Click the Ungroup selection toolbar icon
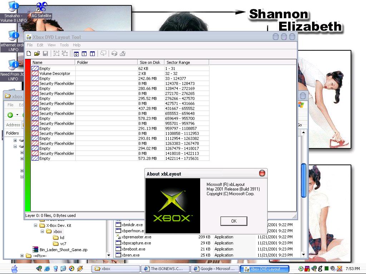Image resolution: width=366 pixels, height=274 pixels. coord(65,54)
